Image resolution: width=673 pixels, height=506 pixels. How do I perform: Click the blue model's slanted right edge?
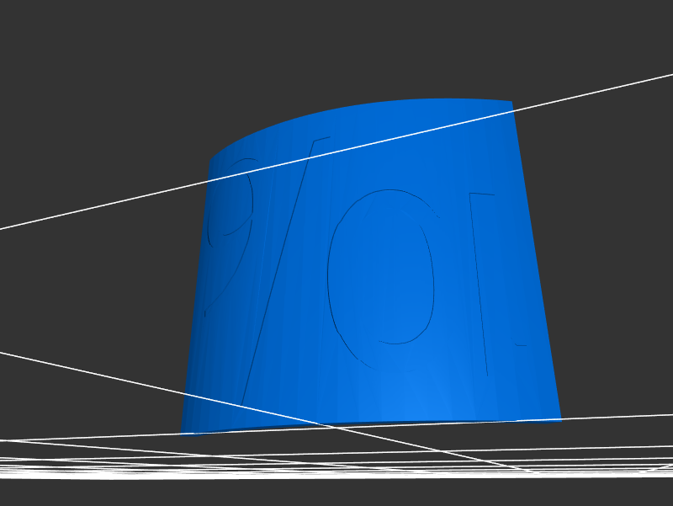click(x=537, y=261)
